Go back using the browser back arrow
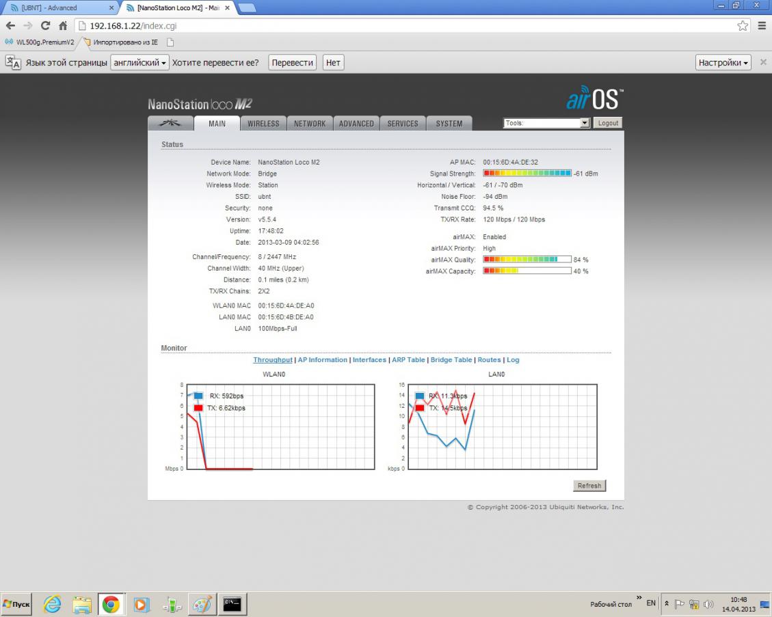Image resolution: width=772 pixels, height=617 pixels. [10, 25]
